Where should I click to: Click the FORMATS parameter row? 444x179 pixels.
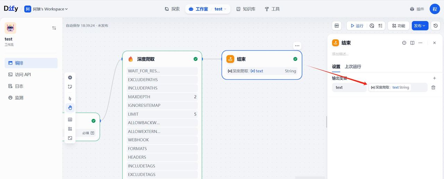[162, 148]
